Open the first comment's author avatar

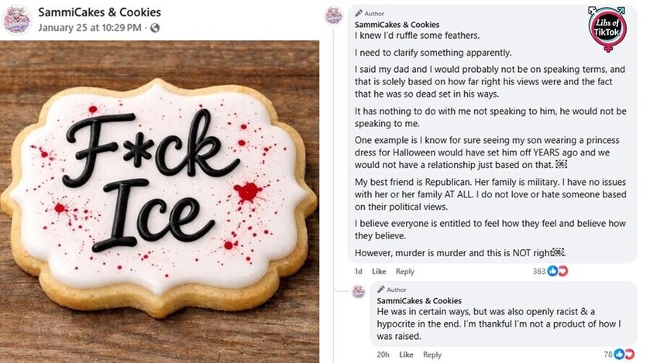[334, 15]
